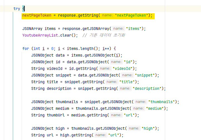The width and height of the screenshot is (201, 140).
Task: Click the 'for' keyword
Action: click(x=26, y=49)
